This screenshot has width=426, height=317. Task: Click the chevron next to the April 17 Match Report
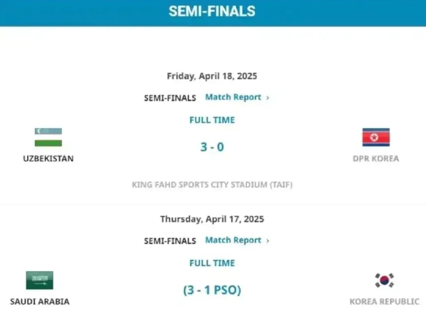267,240
